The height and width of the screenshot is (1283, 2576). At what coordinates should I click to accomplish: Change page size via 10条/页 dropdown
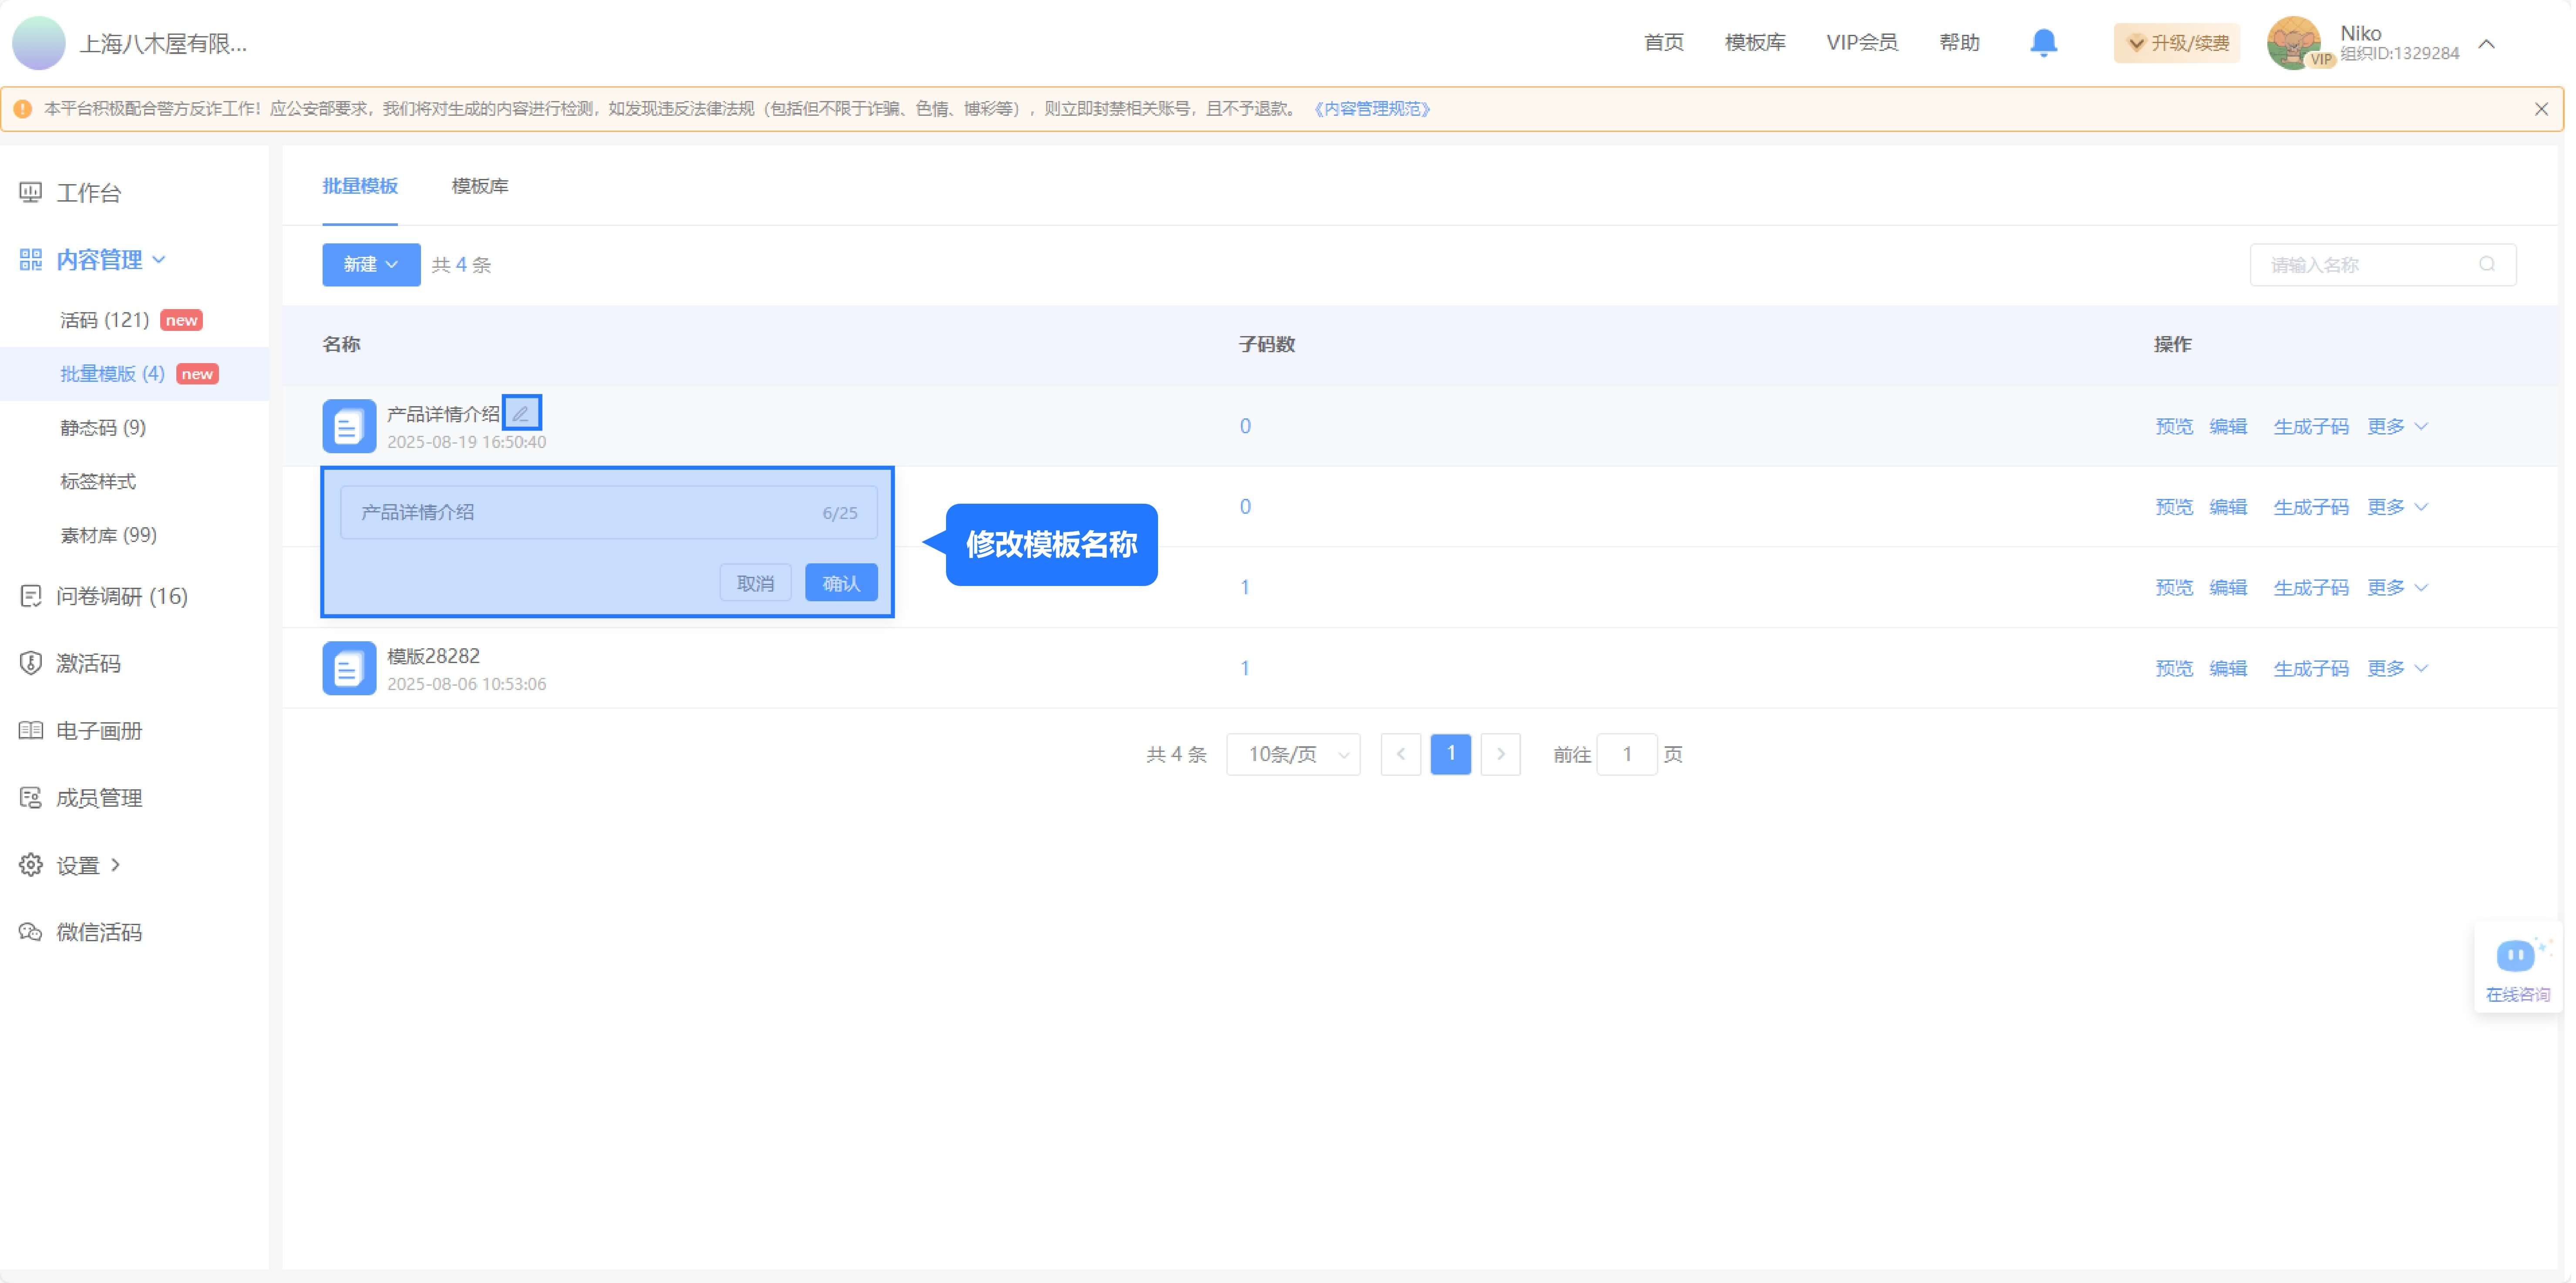point(1292,754)
